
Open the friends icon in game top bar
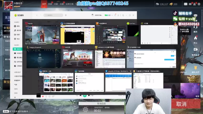(194, 4)
